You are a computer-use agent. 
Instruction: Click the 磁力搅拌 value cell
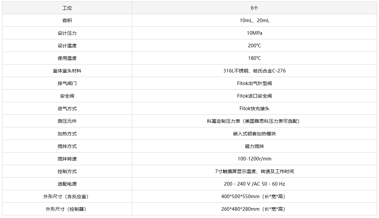click(x=254, y=146)
